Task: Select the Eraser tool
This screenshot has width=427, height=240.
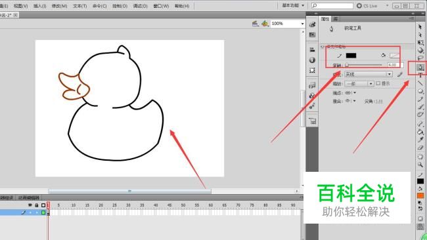Action: [420, 148]
